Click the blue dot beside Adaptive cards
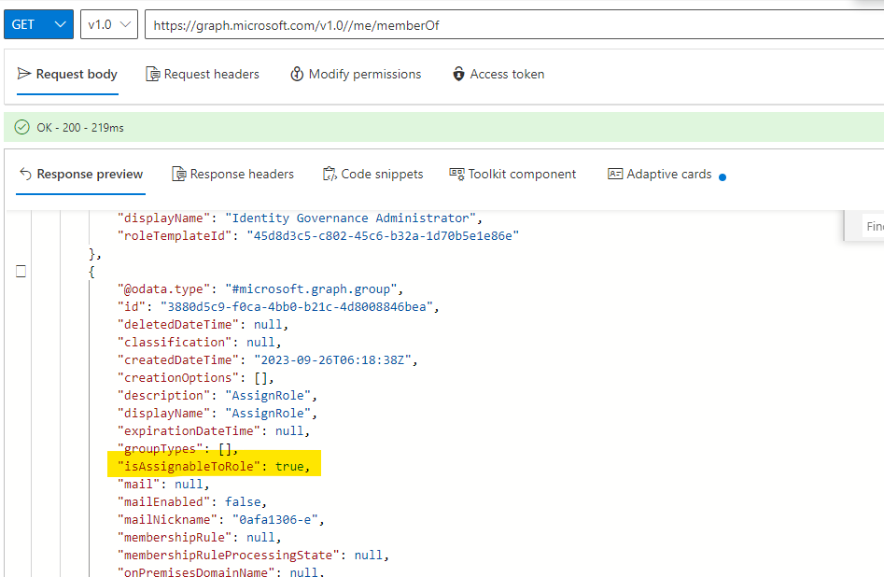The image size is (884, 577). coord(723,177)
